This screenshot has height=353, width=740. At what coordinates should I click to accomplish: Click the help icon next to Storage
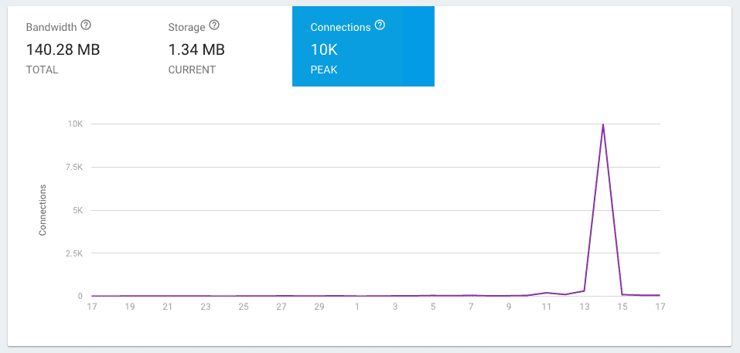[x=214, y=26]
